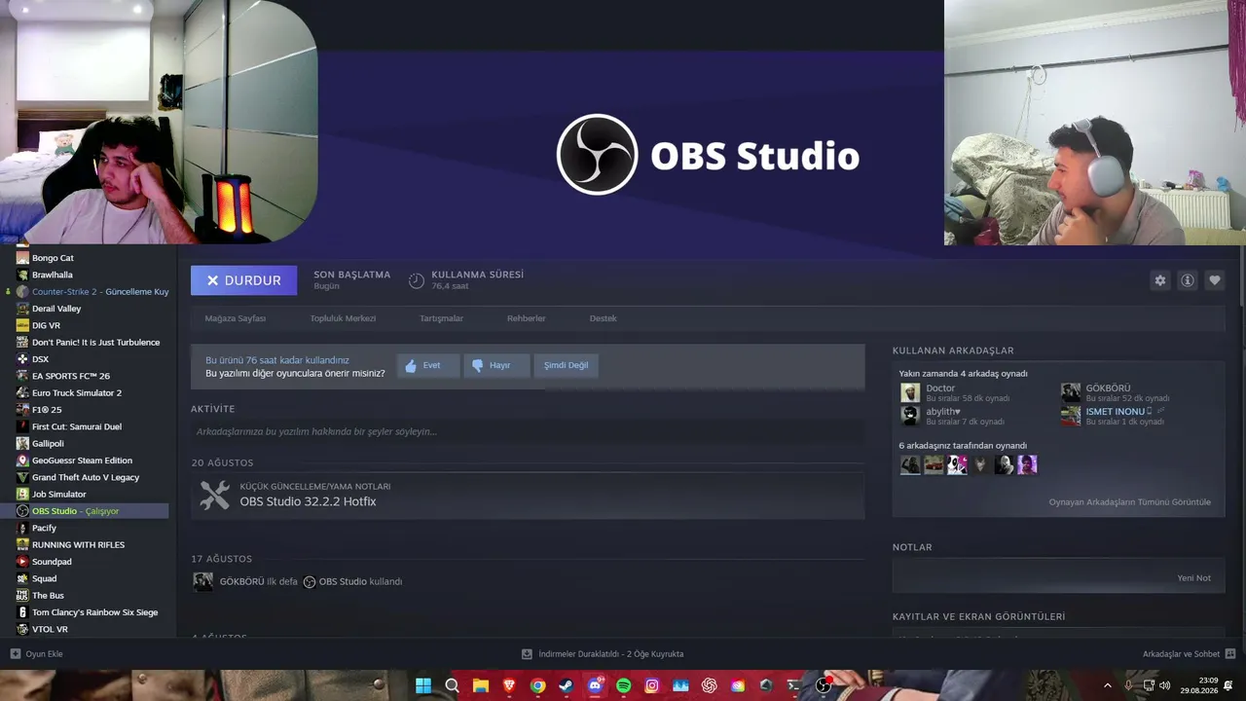Click GÖKBÖRÜ's avatar in the 17 Ağustos activity
The height and width of the screenshot is (701, 1246).
[202, 581]
